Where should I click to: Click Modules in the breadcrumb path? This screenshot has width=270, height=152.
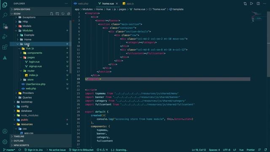pos(87,9)
